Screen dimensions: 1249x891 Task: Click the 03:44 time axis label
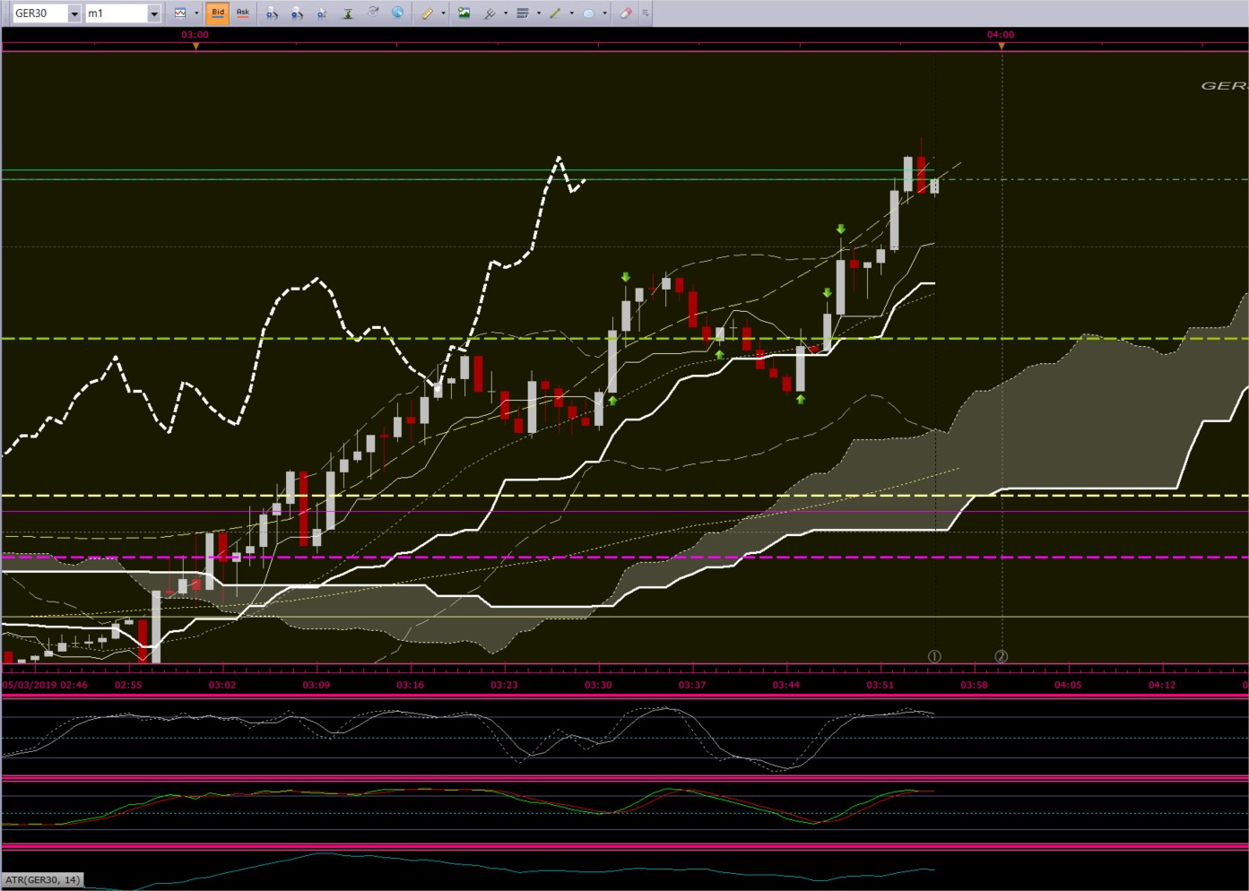tap(786, 685)
